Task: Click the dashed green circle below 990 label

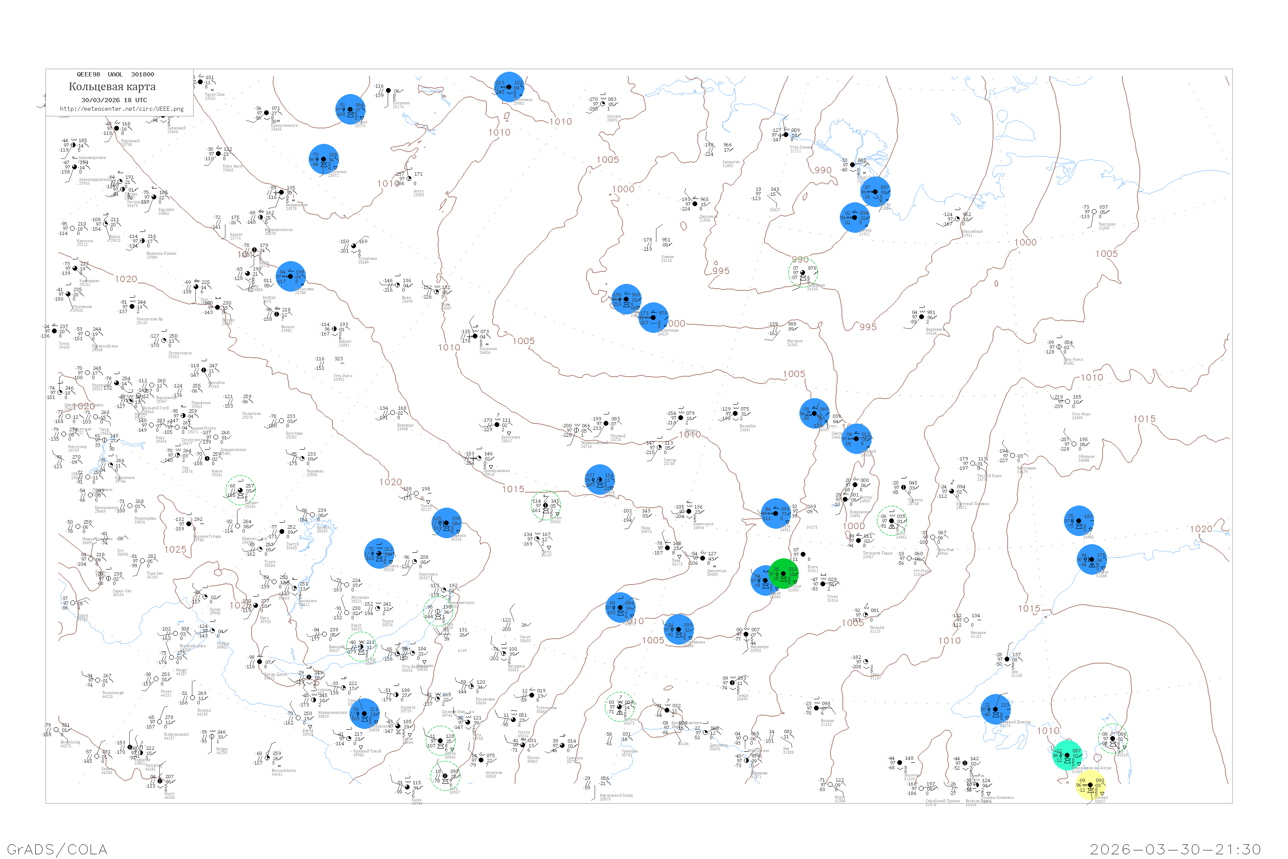Action: 803,272
